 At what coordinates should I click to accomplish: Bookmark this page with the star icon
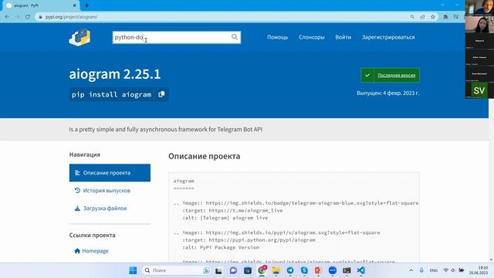point(433,17)
